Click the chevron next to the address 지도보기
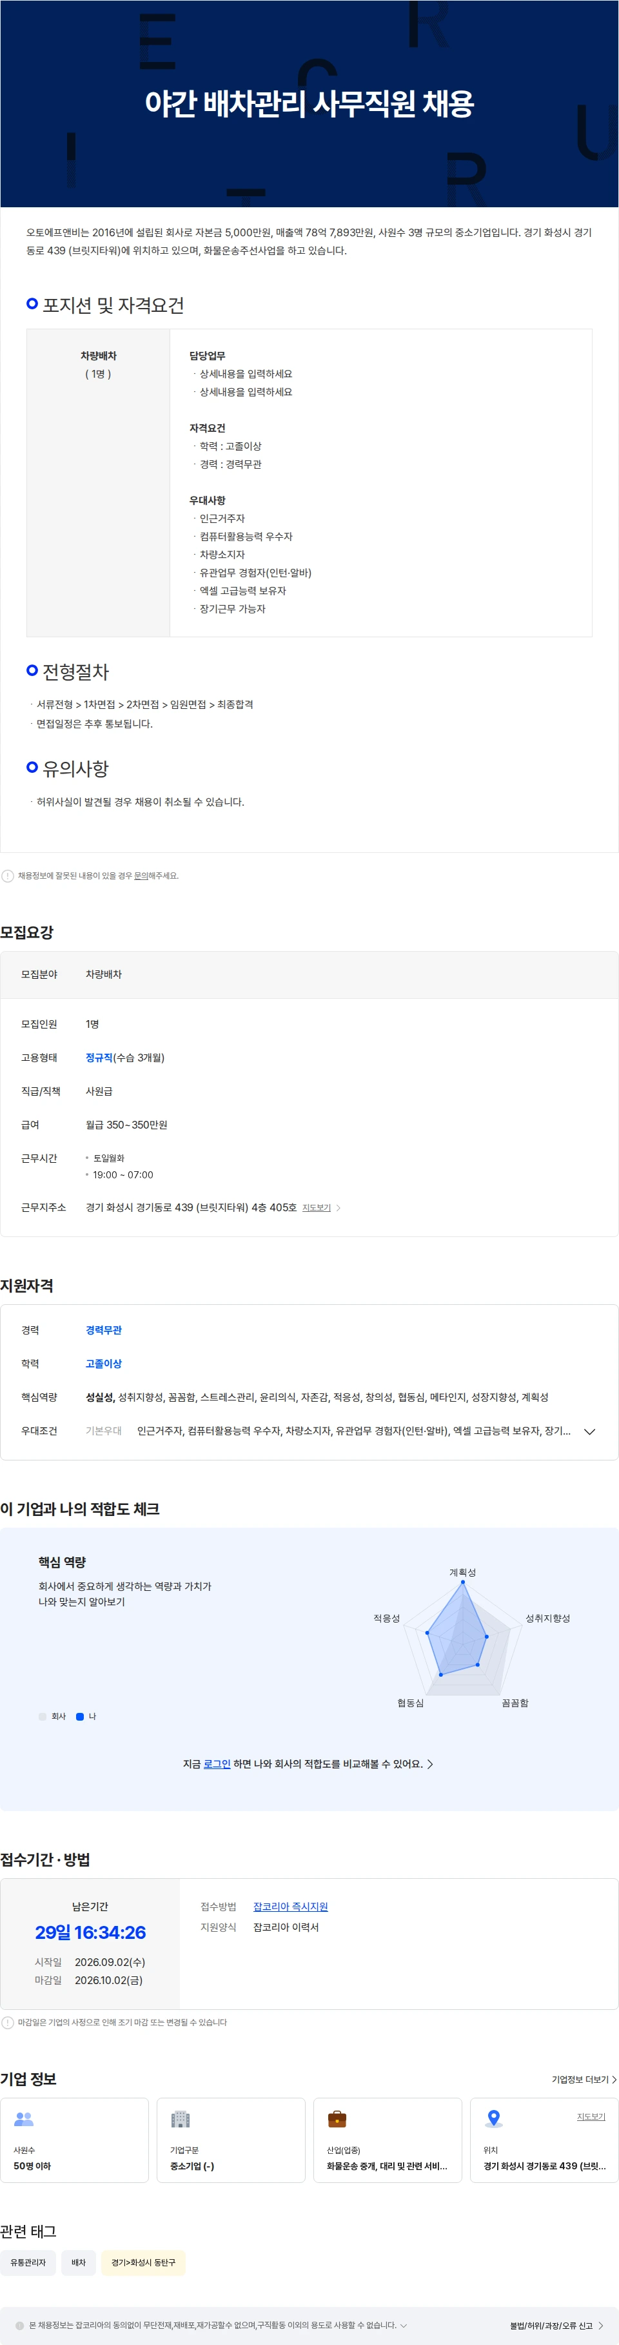 click(338, 1208)
